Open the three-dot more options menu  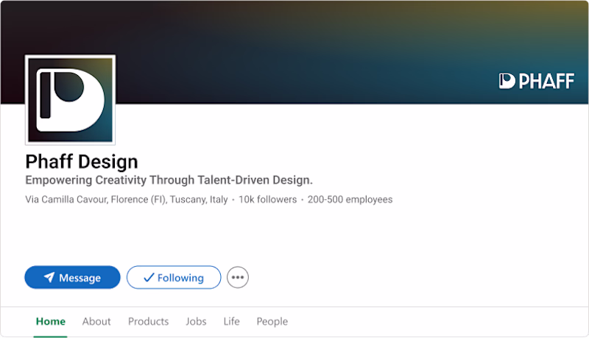click(x=237, y=278)
